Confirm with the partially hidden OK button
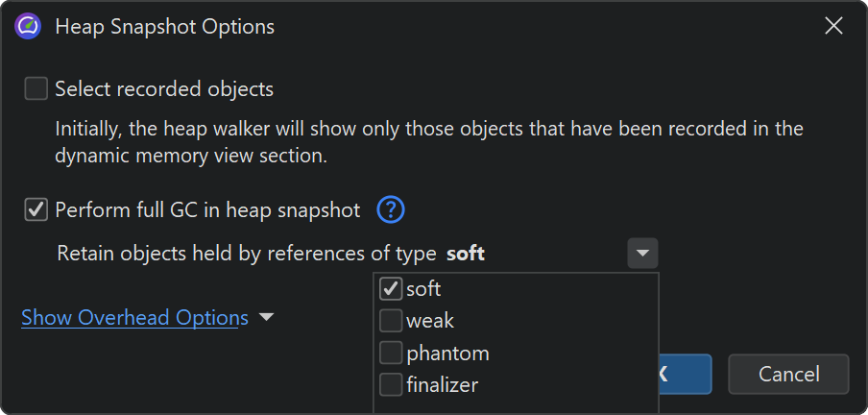The image size is (868, 415). (x=685, y=375)
